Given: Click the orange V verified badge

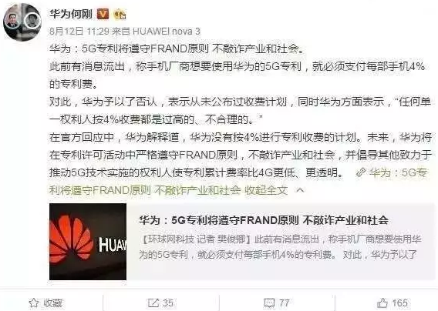Looking at the screenshot, I should [x=103, y=14].
